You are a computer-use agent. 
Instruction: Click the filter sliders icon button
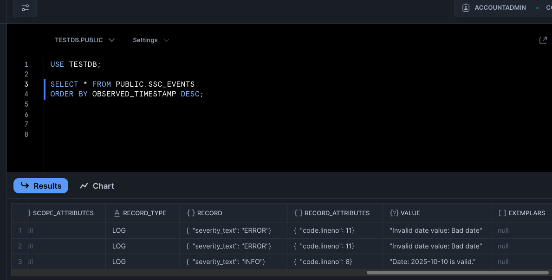(x=25, y=8)
